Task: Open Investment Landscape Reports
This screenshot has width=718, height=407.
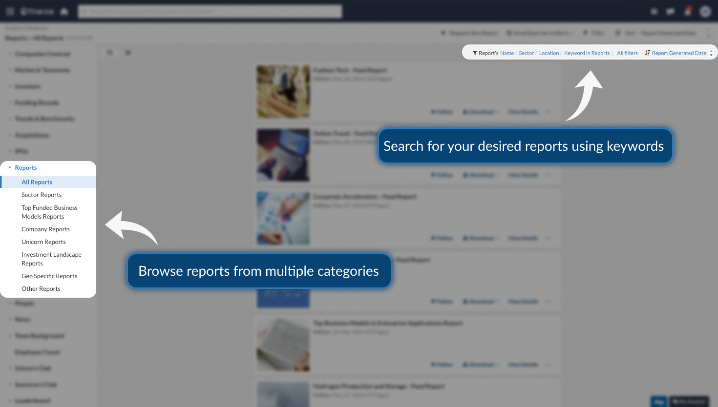Action: (51, 259)
